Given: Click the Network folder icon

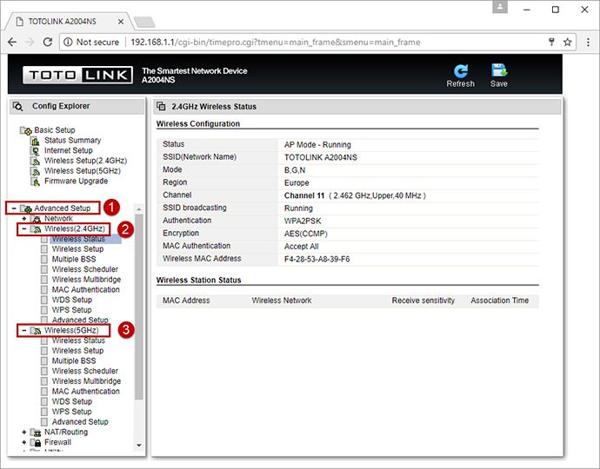Looking at the screenshot, I should pyautogui.click(x=36, y=219).
